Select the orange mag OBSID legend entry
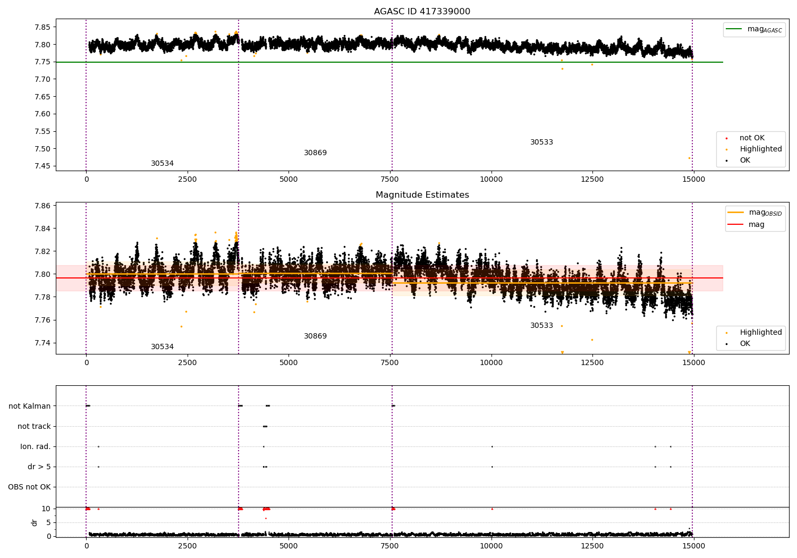Viewport: 797px width, 558px height. [754, 213]
